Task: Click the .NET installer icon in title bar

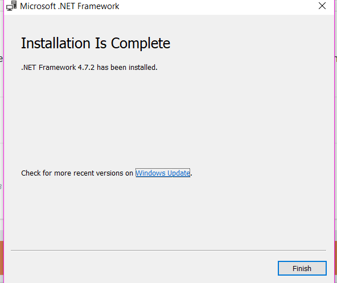Action: pos(11,6)
